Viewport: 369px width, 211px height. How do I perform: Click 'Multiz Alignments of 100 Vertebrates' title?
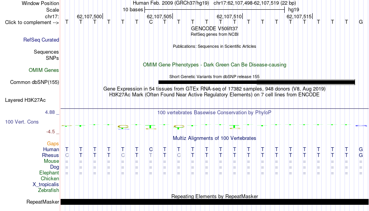[x=214, y=138]
